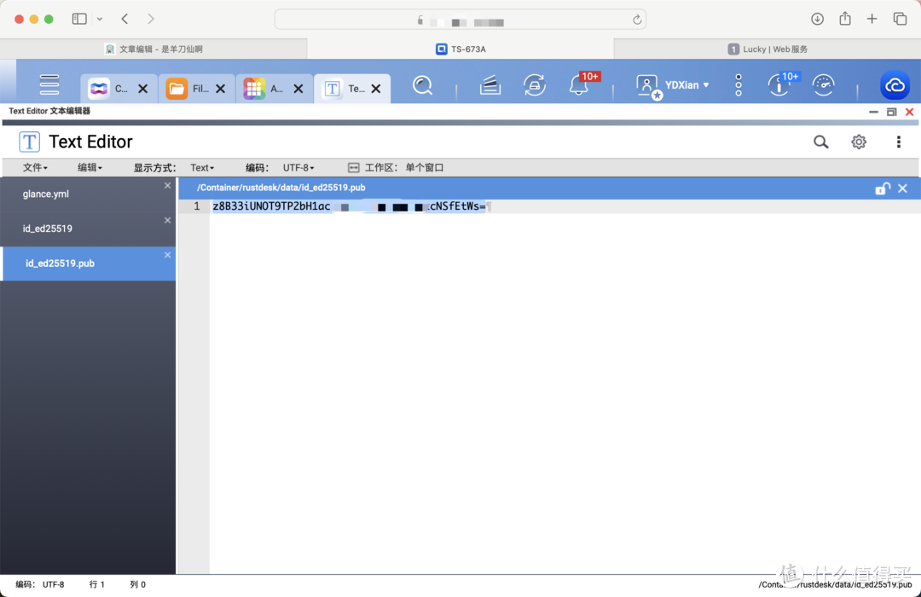
Task: Open the resource monitor dashboard gauge icon
Action: (824, 86)
